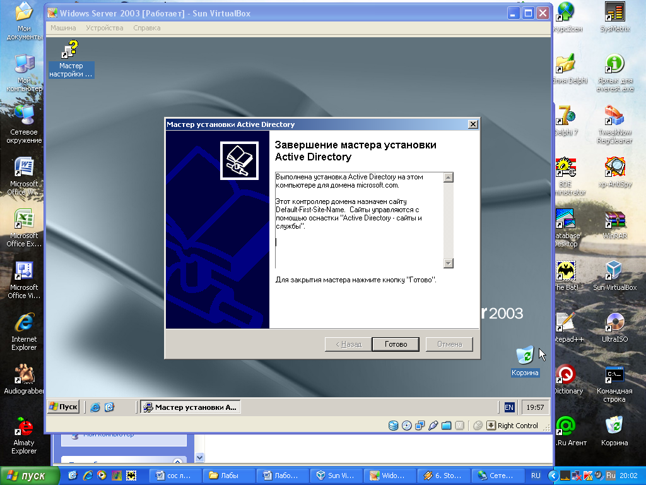646x485 pixels.
Task: Select the xp-AntiSpy desktop icon
Action: (x=614, y=172)
